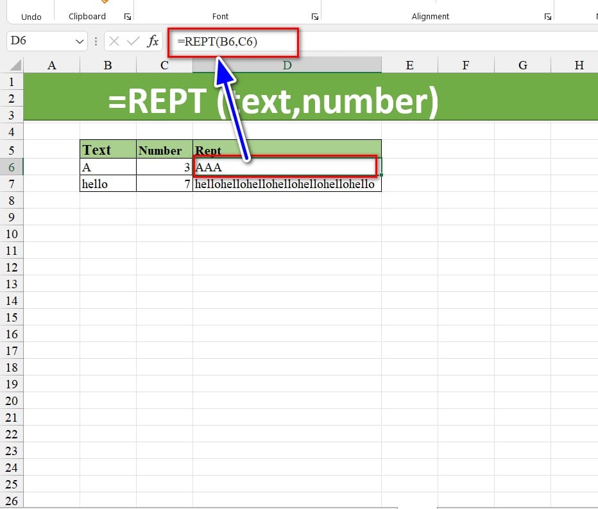Expand the Name Box dropdown arrow
This screenshot has height=509, width=598.
point(80,42)
